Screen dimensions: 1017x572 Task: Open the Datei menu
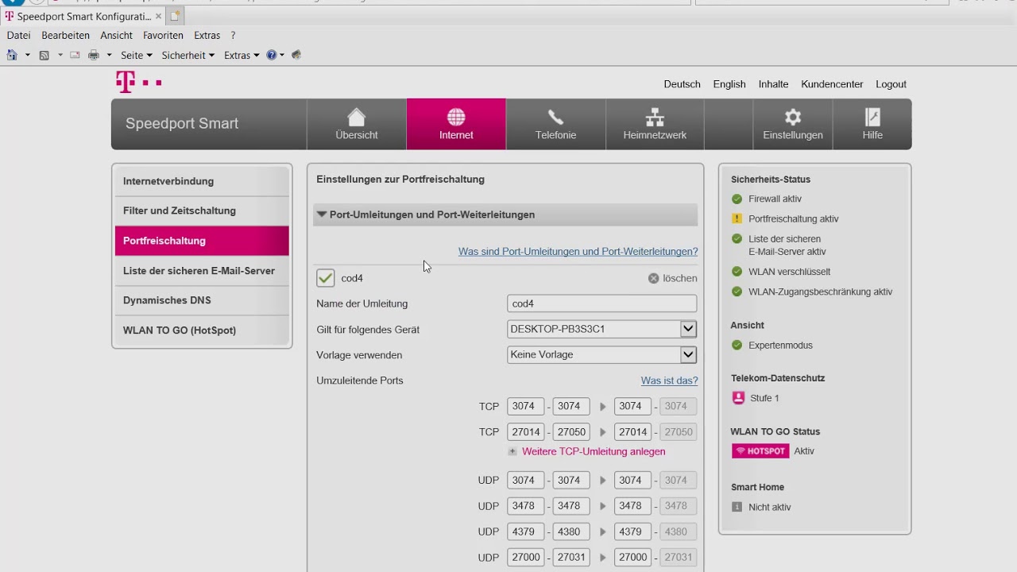tap(18, 35)
